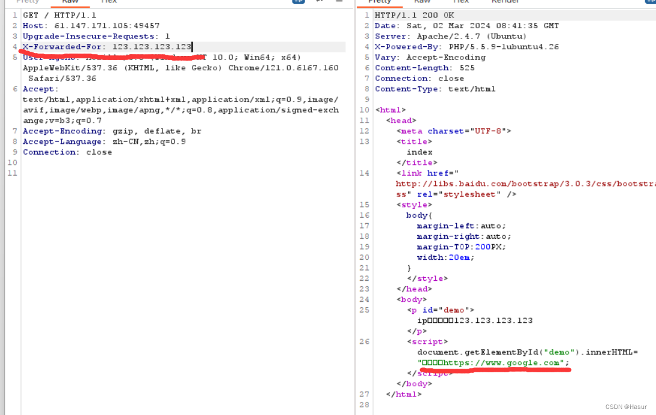Click the closing </style> tag
656x415 pixels.
[427, 278]
